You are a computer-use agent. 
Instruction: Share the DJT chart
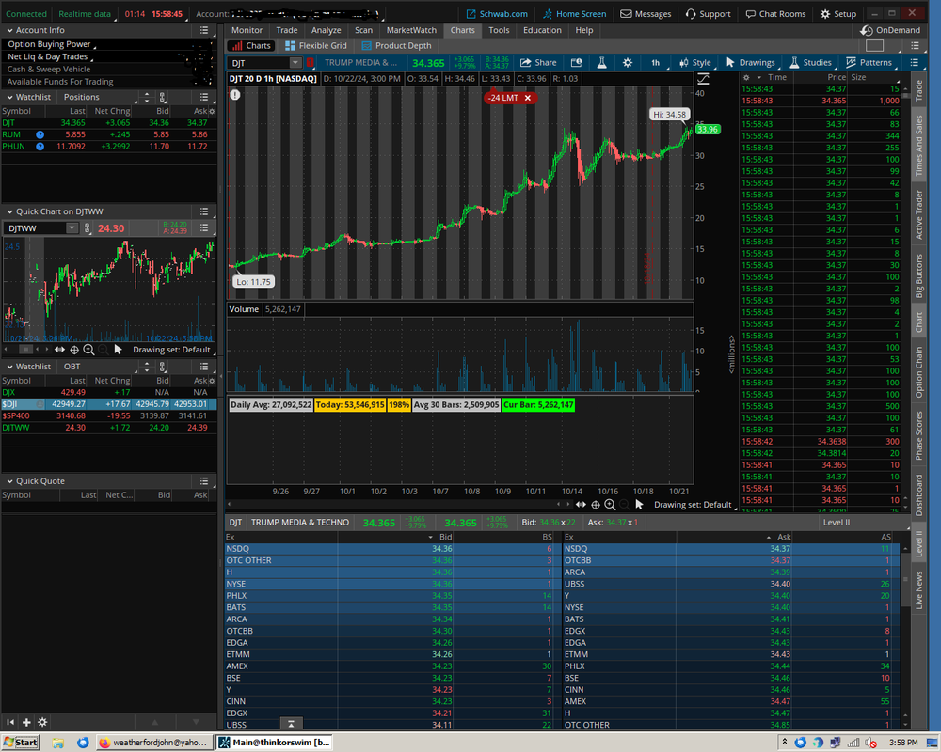(538, 62)
